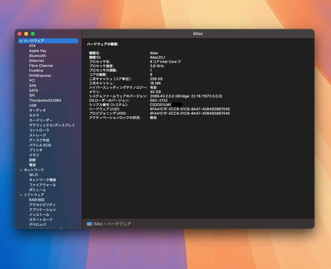The image size is (331, 269).
Task: Select カメラ in the sidebar
Action: point(34,115)
